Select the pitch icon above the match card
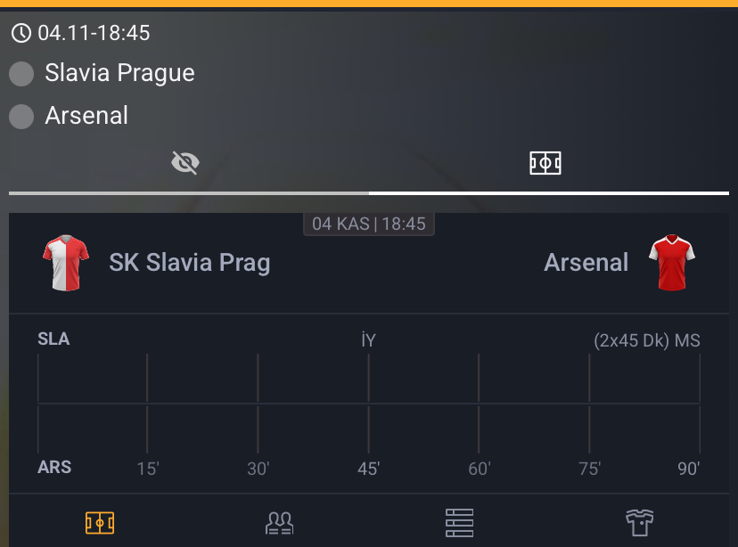The width and height of the screenshot is (738, 547). click(x=545, y=163)
